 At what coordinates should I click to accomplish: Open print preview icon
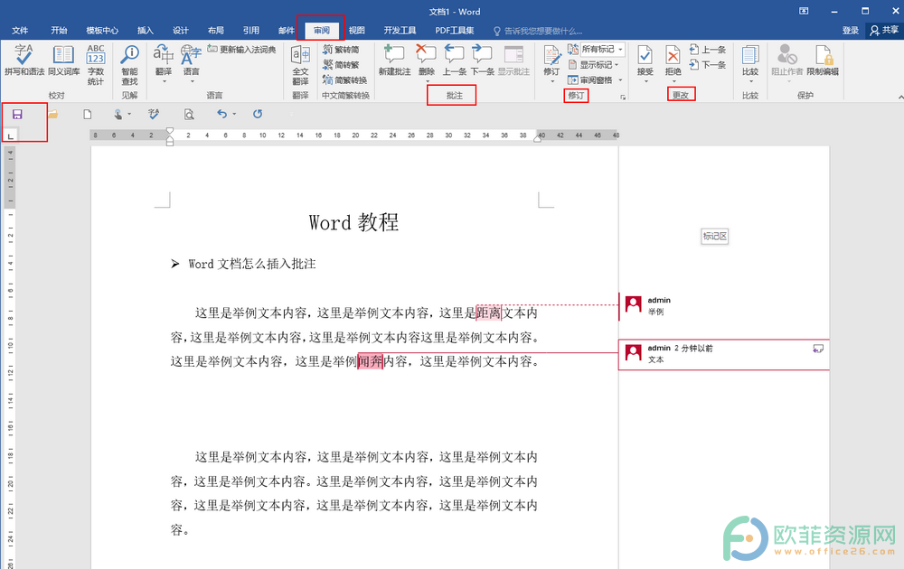[189, 114]
